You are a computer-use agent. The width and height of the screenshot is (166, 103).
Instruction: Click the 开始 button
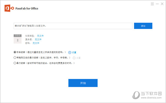(x=83, y=83)
